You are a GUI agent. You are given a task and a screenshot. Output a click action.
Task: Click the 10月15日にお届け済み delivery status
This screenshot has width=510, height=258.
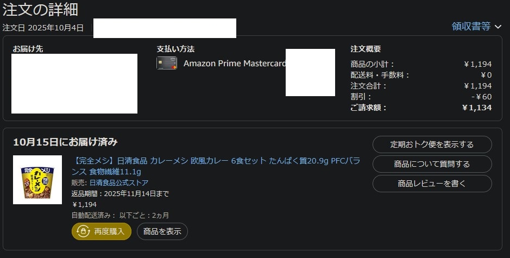[x=65, y=142]
